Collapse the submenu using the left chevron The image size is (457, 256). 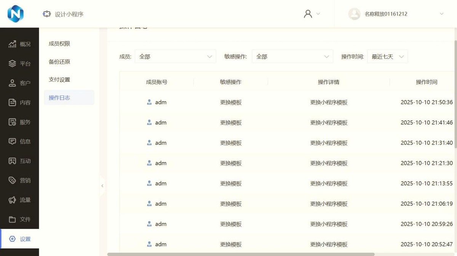(x=102, y=186)
